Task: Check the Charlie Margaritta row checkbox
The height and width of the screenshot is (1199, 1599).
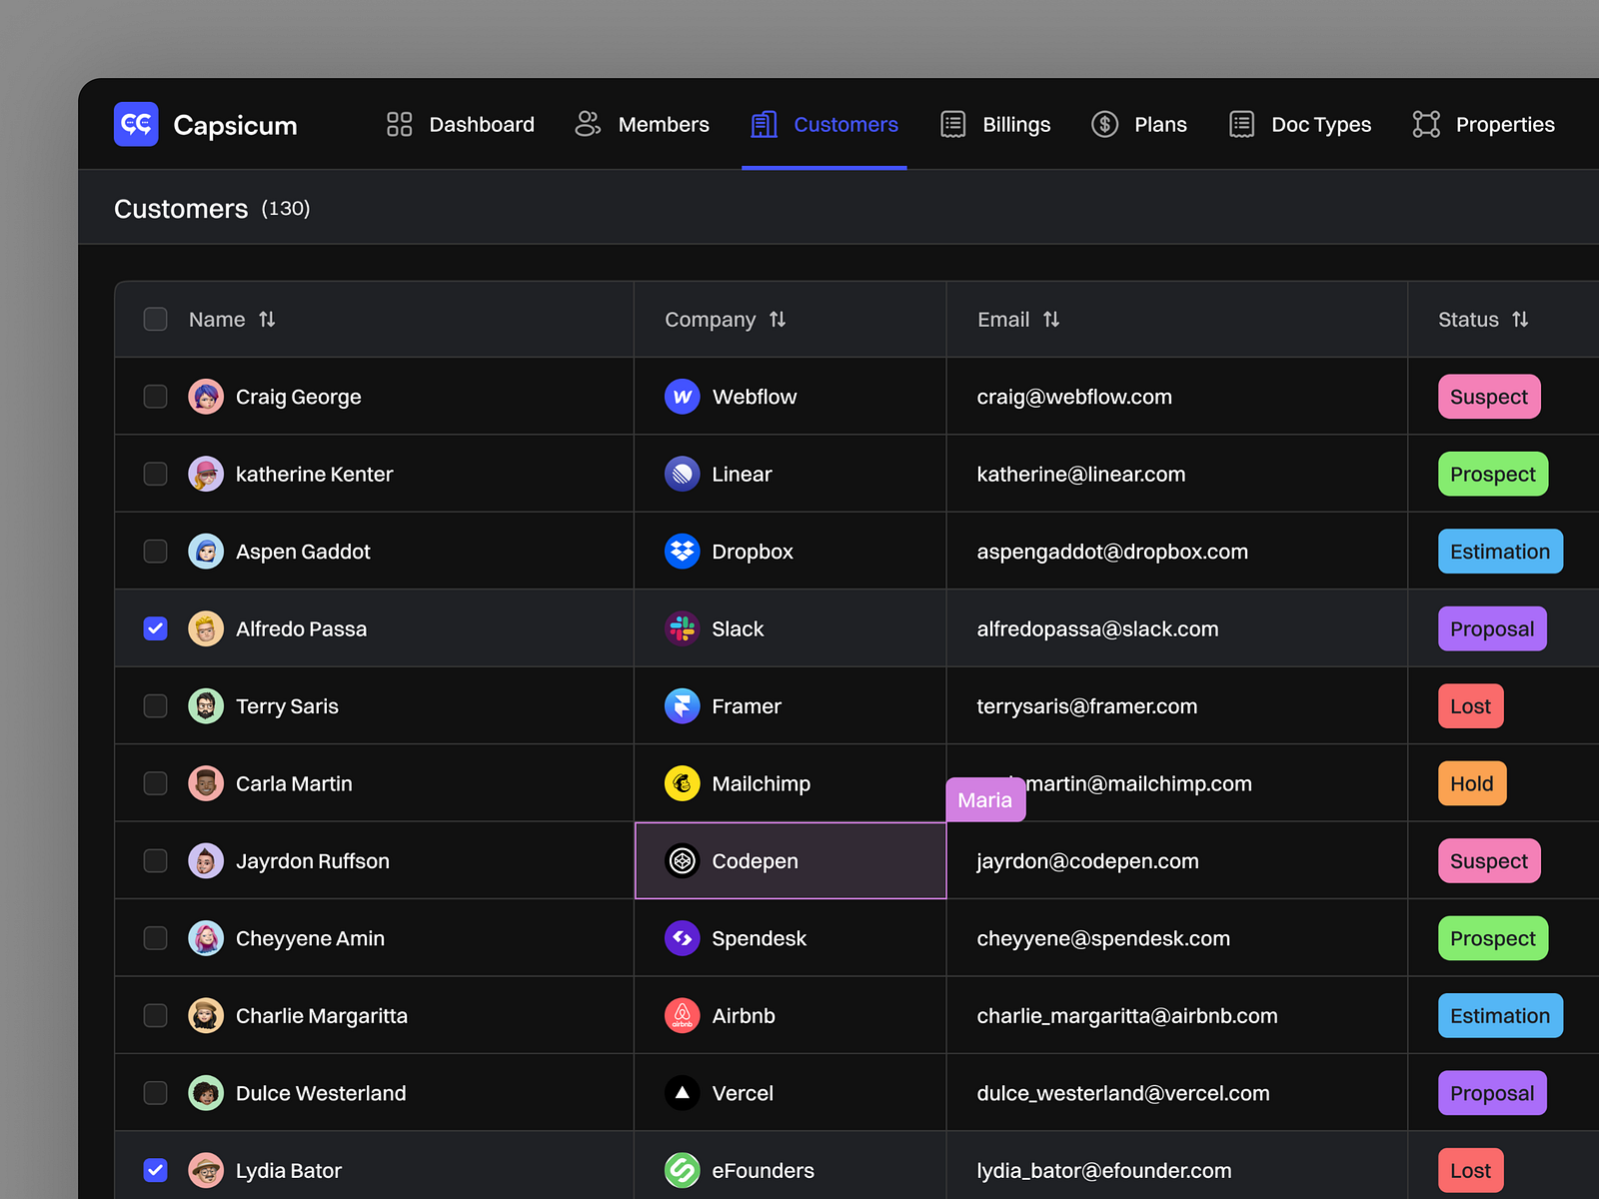Action: 156,1016
